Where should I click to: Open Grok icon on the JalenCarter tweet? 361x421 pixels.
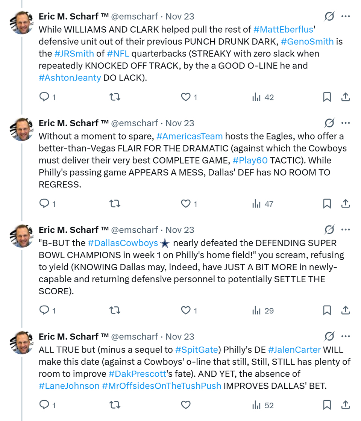[329, 336]
